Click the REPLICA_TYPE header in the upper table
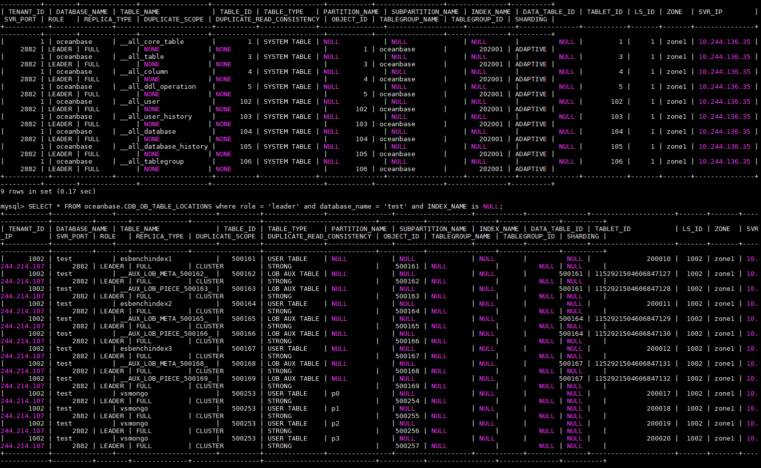 click(108, 19)
